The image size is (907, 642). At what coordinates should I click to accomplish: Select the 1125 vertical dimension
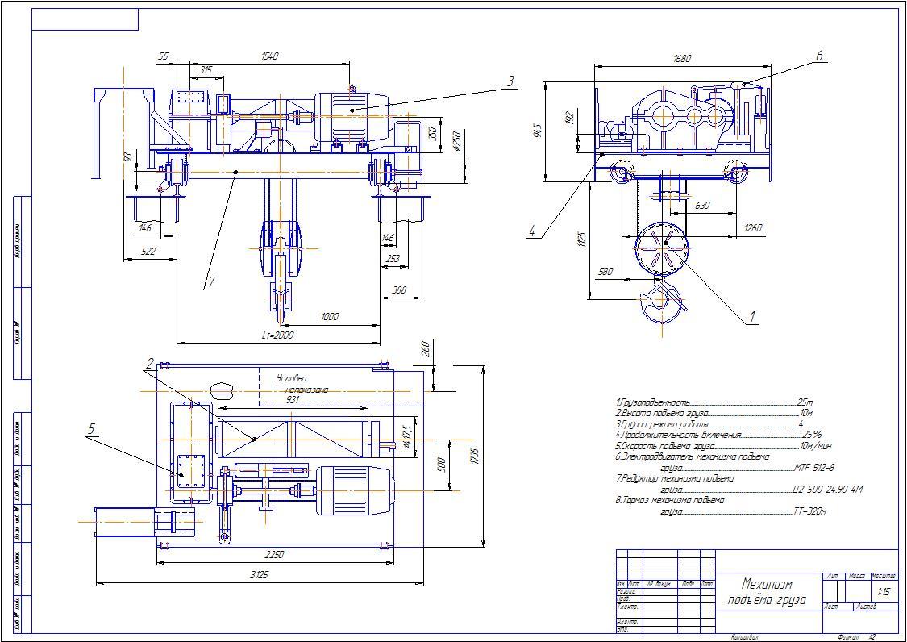581,240
